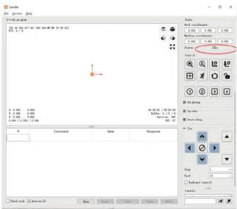Jog X axis left with left chevron
237x209 pixels.
(x=190, y=148)
